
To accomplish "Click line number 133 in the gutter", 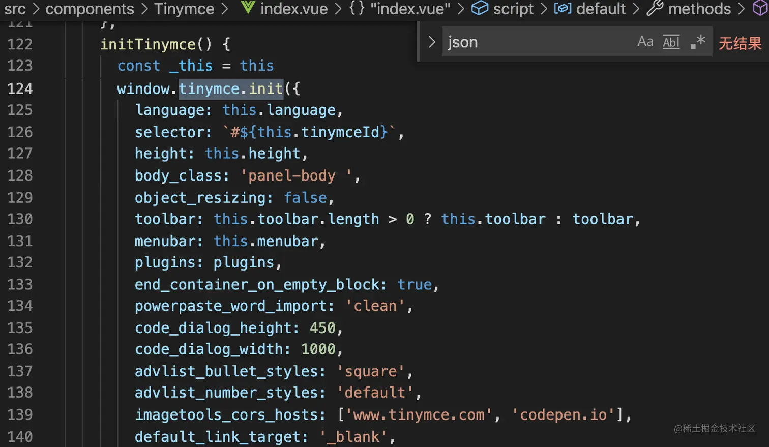I will (x=20, y=284).
